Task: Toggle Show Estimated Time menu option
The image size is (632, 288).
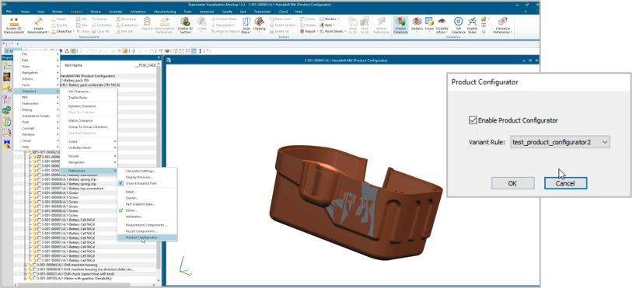Action: [x=141, y=183]
